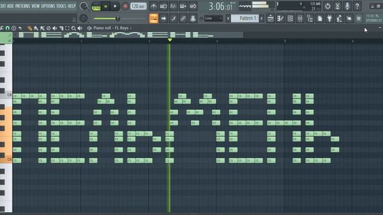The height and width of the screenshot is (215, 383).
Task: Open the VIEW menu
Action: pyautogui.click(x=36, y=6)
